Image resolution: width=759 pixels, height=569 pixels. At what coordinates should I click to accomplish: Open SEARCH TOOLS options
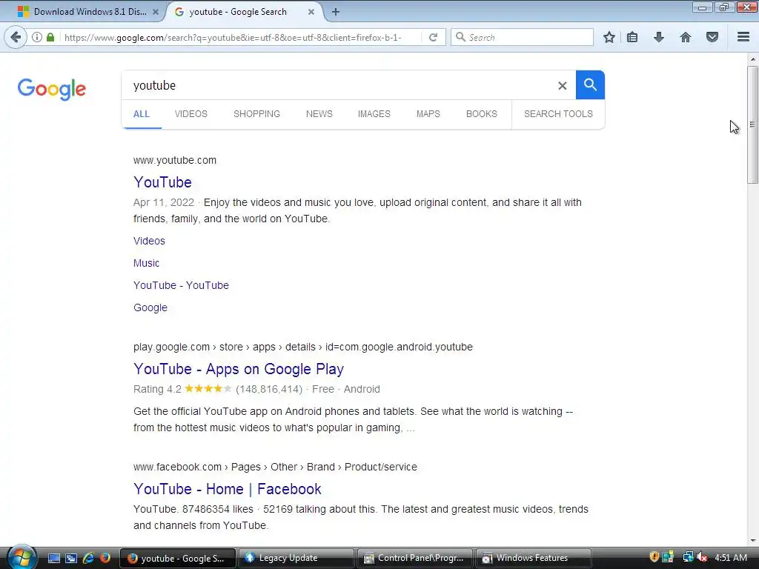click(558, 113)
